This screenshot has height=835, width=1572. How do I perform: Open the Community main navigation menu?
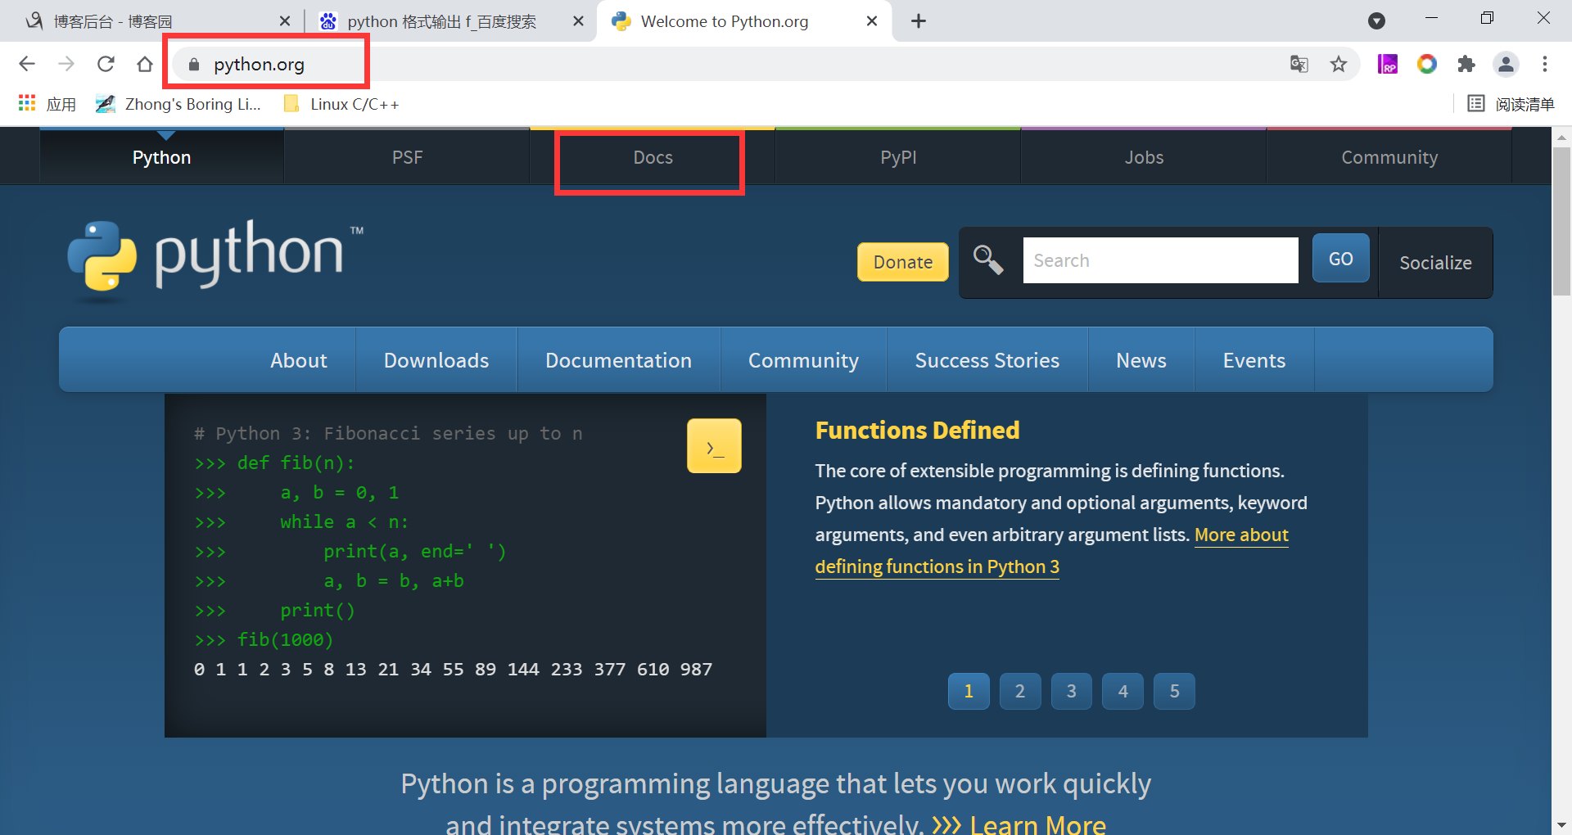pyautogui.click(x=804, y=360)
